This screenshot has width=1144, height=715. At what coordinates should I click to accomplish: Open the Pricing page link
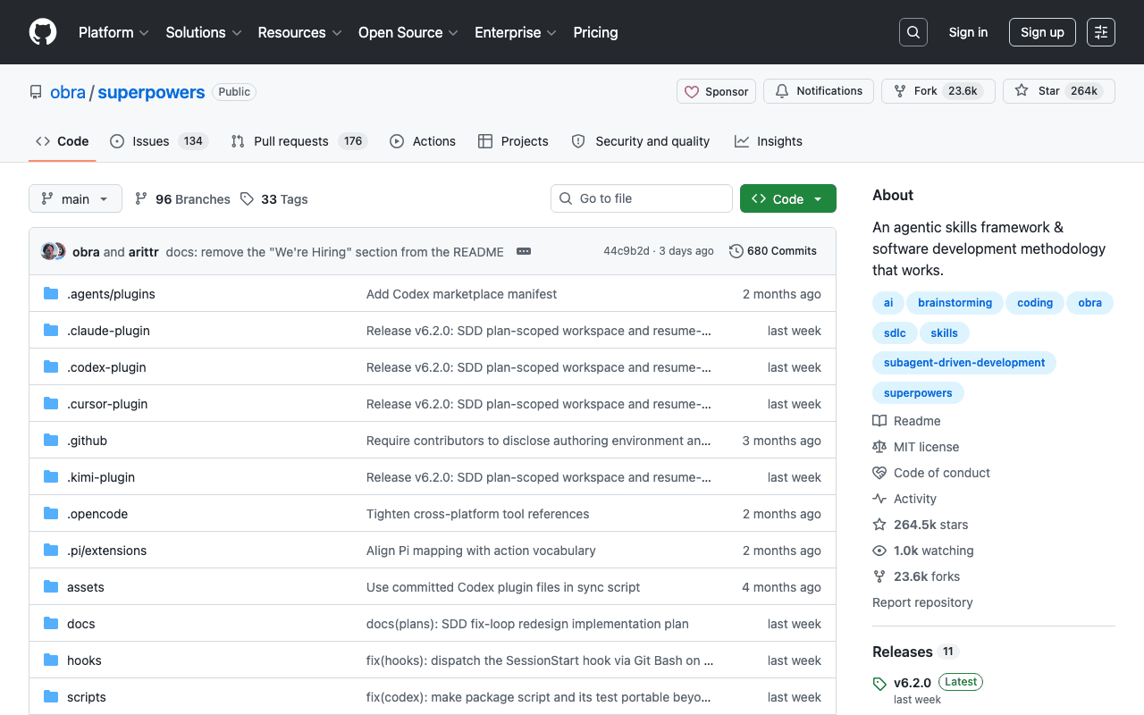595,32
